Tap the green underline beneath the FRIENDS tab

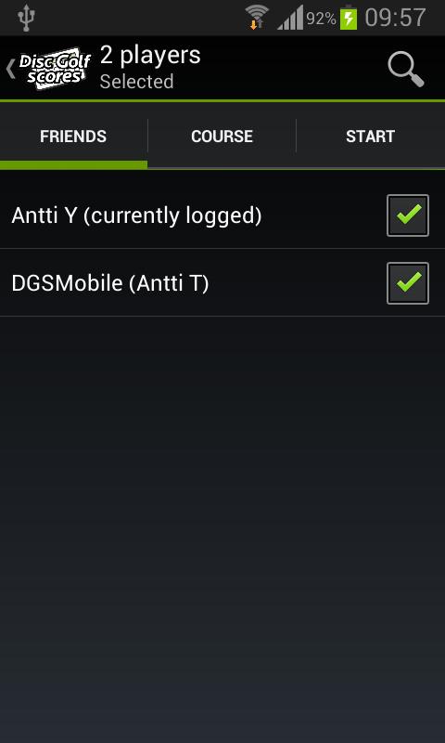(x=73, y=165)
